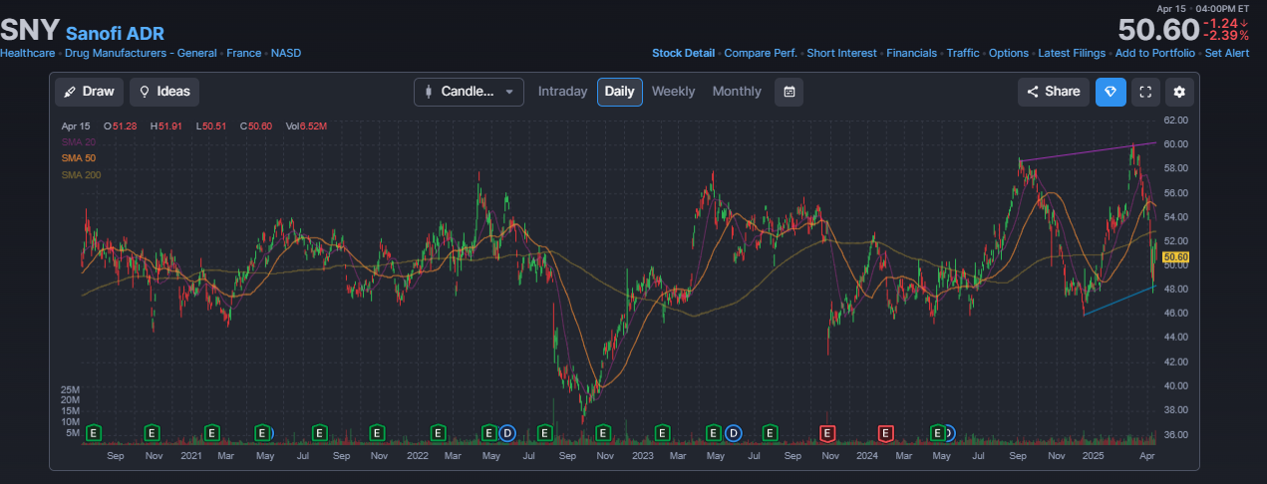Click the 60.00 price axis label
This screenshot has height=484, width=1267.
tap(1176, 143)
